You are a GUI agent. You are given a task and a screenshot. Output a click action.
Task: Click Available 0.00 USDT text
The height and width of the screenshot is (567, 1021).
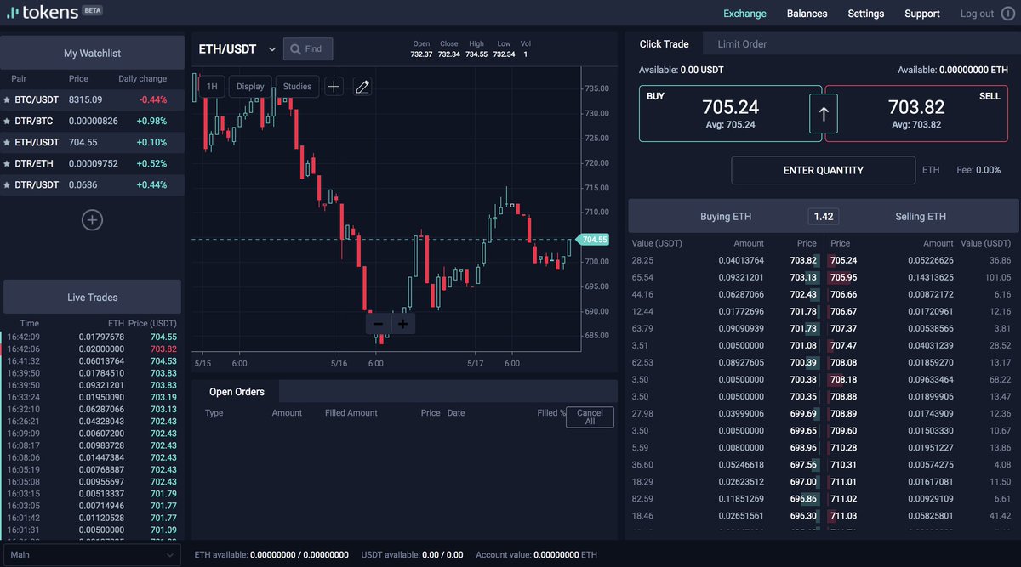pos(682,70)
